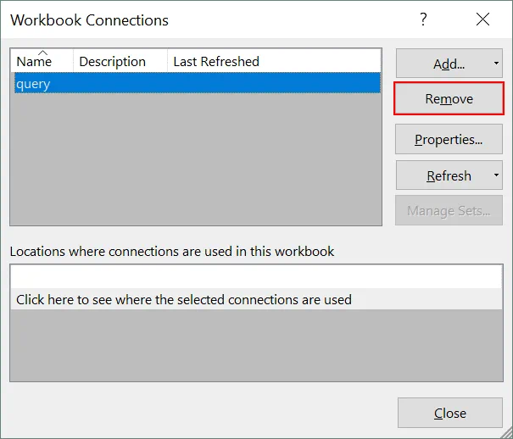Sort connections by the Name column header
513x439 pixels.
(34, 62)
